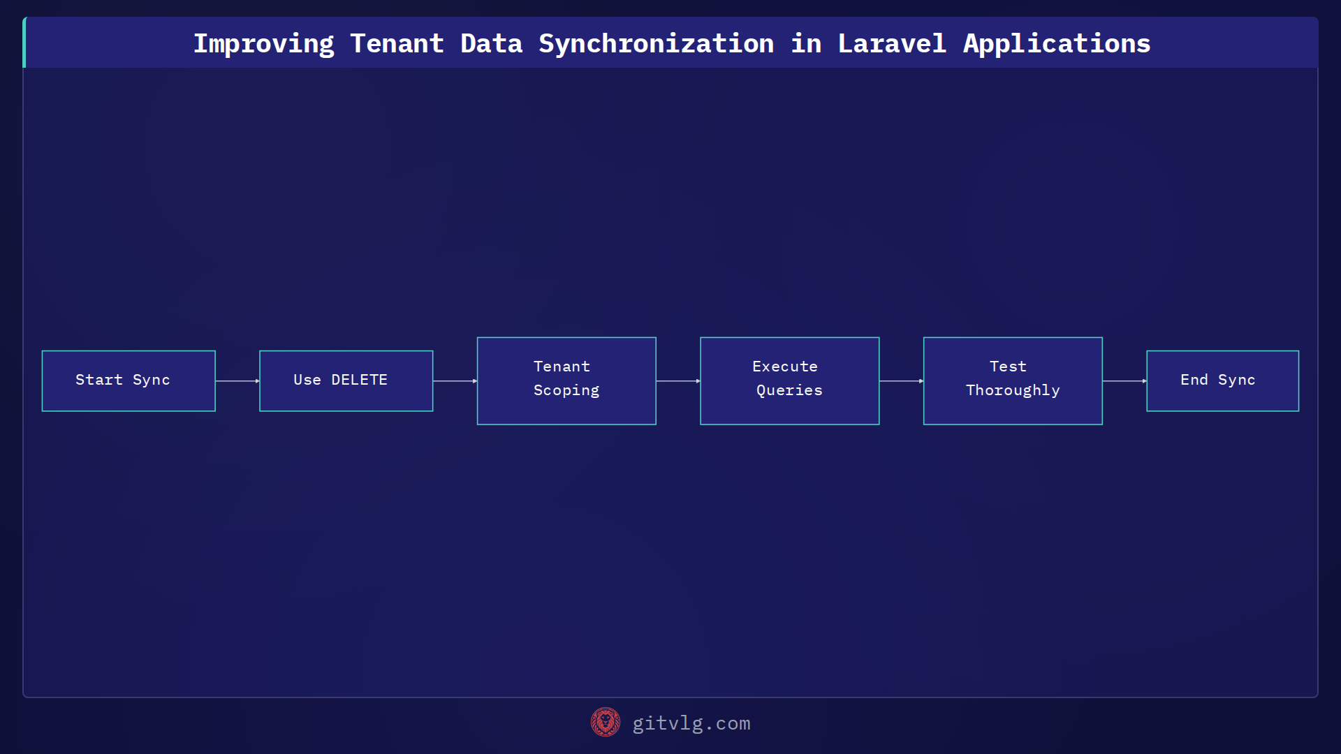Click the Tenant Scoping node
This screenshot has width=1341, height=754.
pyautogui.click(x=566, y=380)
